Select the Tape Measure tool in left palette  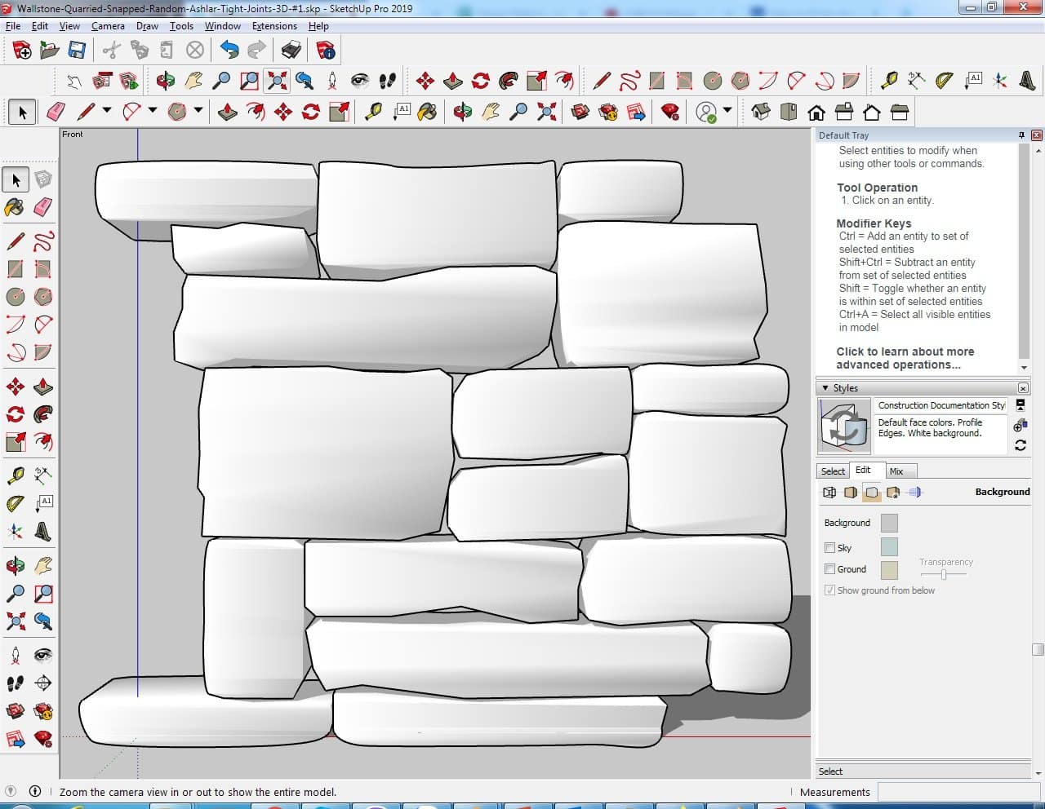click(x=16, y=475)
